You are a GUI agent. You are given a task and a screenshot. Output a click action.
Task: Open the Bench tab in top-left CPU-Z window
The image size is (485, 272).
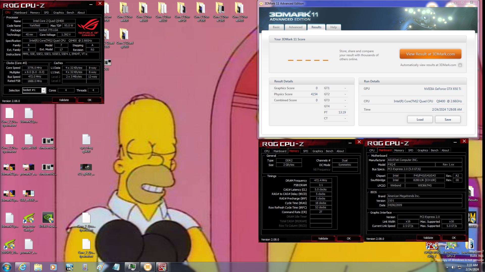[x=70, y=13]
